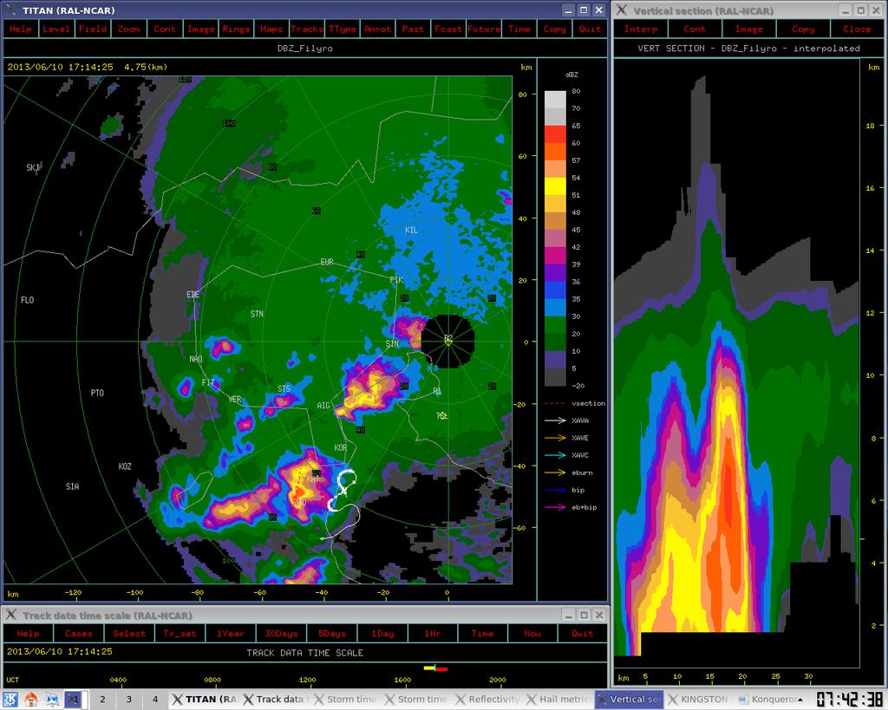Switch to virtual desktop 2
888x710 pixels.
pos(102,700)
